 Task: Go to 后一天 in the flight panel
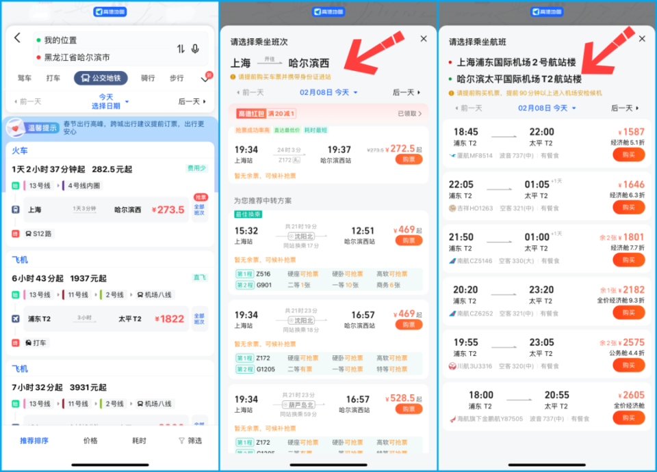pyautogui.click(x=625, y=109)
